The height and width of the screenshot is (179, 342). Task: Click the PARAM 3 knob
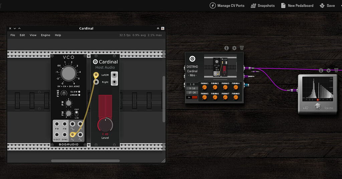tap(225, 87)
